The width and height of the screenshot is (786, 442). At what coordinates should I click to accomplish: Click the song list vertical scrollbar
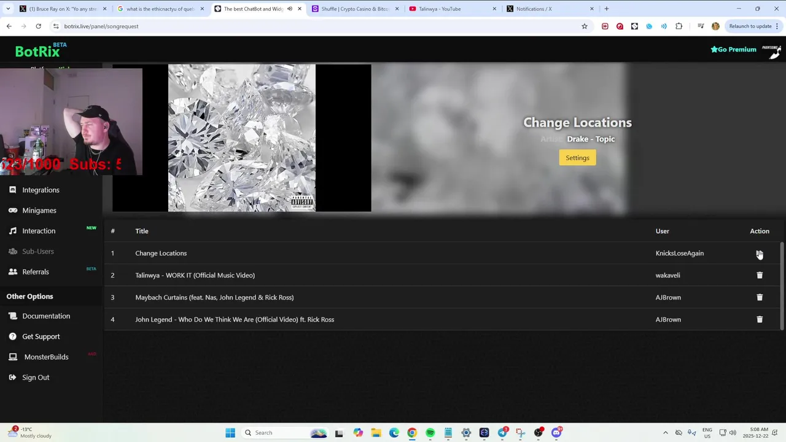(x=782, y=285)
